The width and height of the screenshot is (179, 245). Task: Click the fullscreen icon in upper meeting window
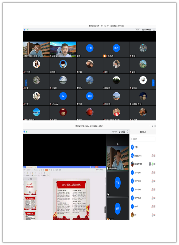coord(154,30)
